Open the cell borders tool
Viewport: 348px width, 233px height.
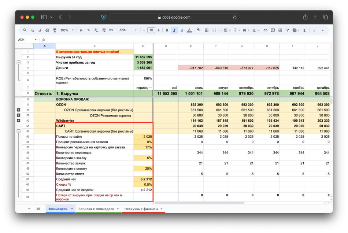pos(207,30)
